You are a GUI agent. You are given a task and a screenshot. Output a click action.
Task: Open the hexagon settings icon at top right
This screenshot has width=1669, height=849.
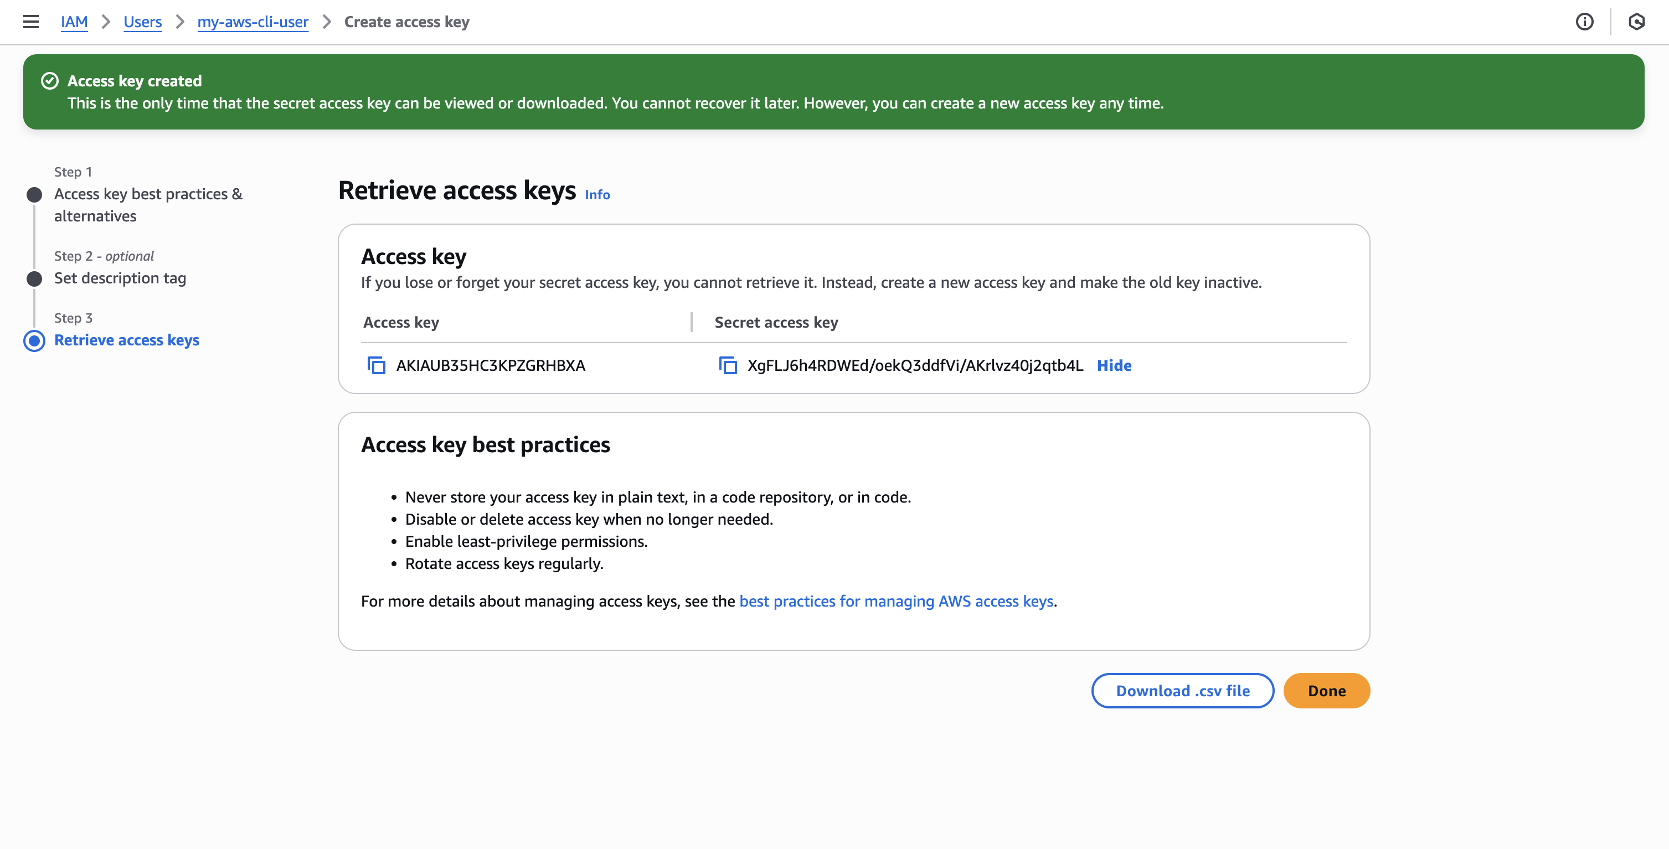(1636, 22)
